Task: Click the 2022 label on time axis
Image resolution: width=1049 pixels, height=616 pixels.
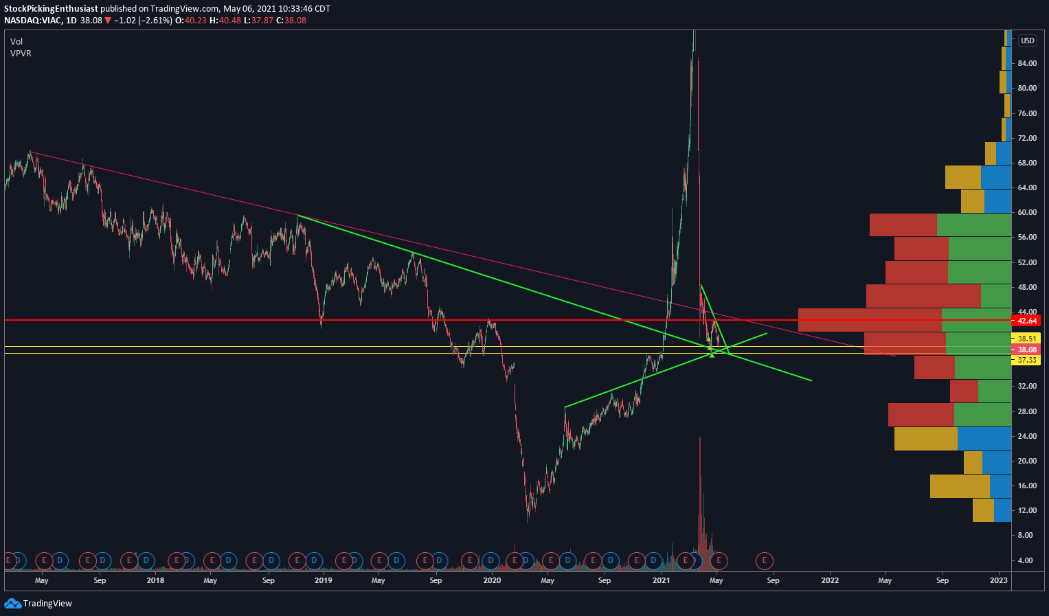Action: (x=830, y=580)
